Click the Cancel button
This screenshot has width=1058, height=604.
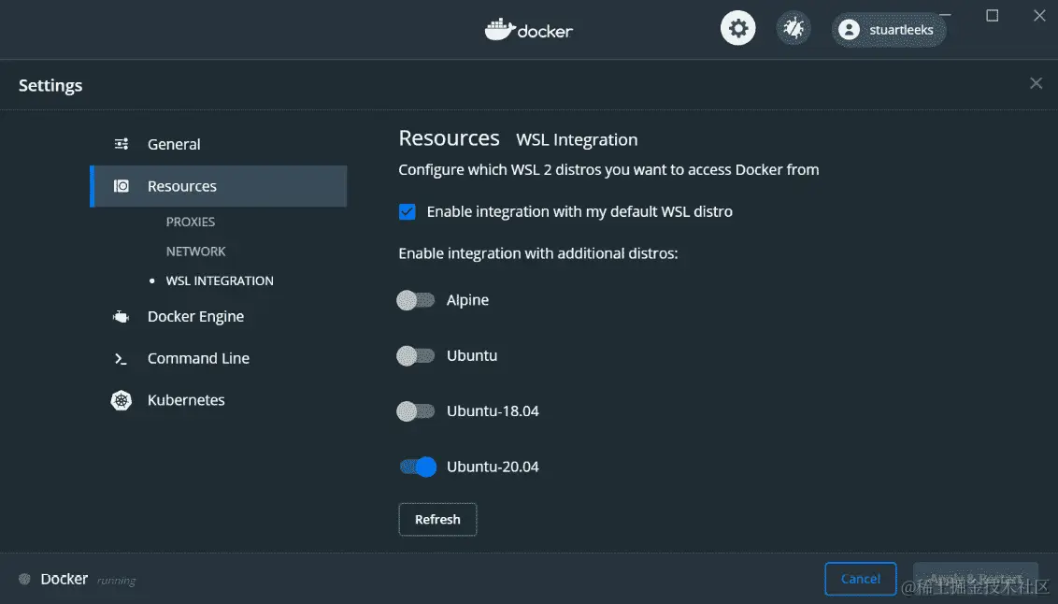[x=860, y=579]
